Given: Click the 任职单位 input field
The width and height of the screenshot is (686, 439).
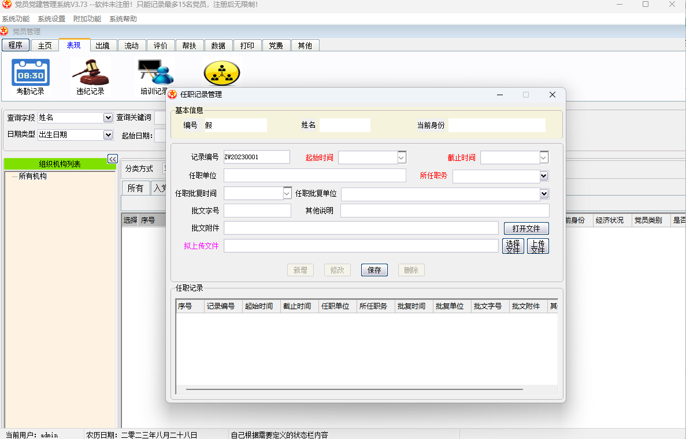Looking at the screenshot, I should [315, 175].
